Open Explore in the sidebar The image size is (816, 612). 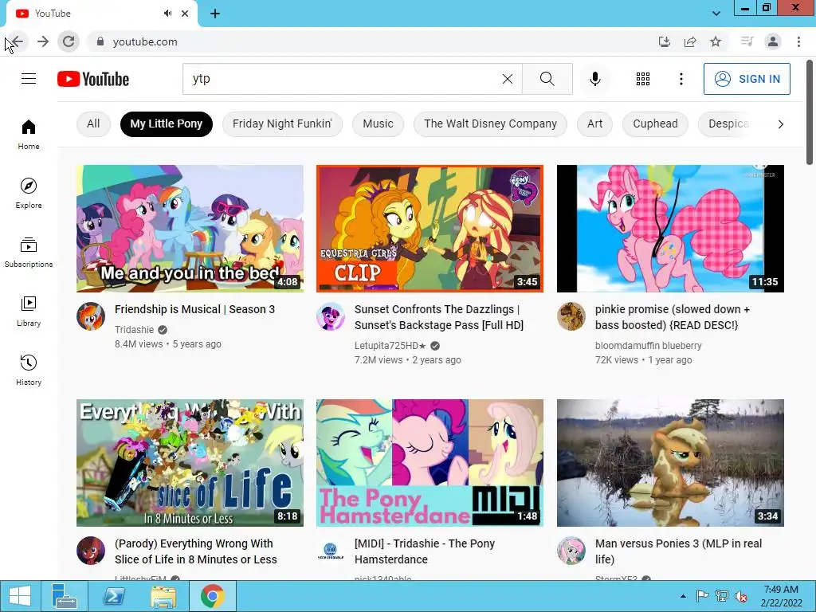[x=29, y=194]
